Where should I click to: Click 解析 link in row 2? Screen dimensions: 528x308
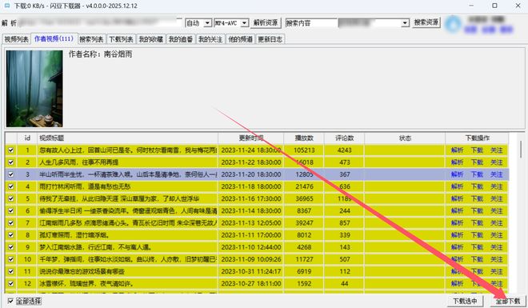[x=458, y=162]
